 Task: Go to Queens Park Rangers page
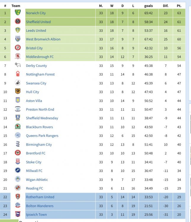pos(42,136)
